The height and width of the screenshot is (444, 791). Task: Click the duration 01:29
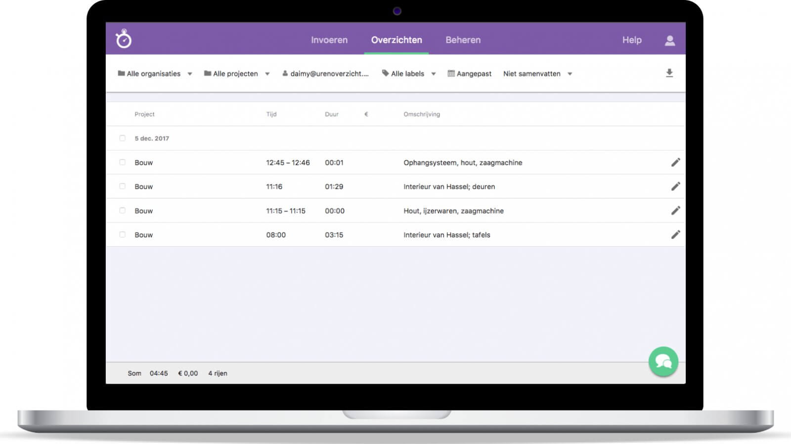pos(334,186)
